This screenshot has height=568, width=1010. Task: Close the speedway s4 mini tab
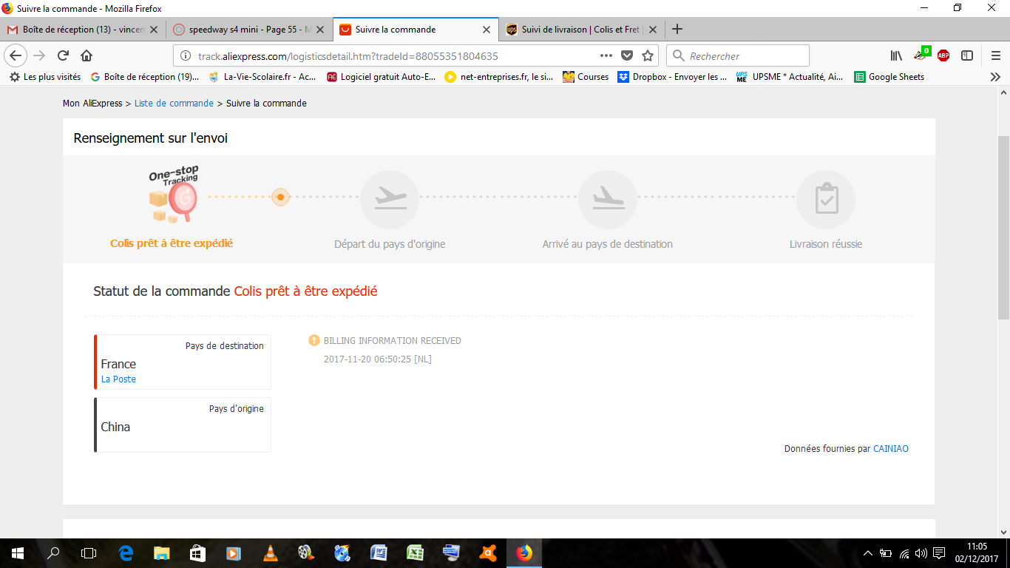[319, 30]
